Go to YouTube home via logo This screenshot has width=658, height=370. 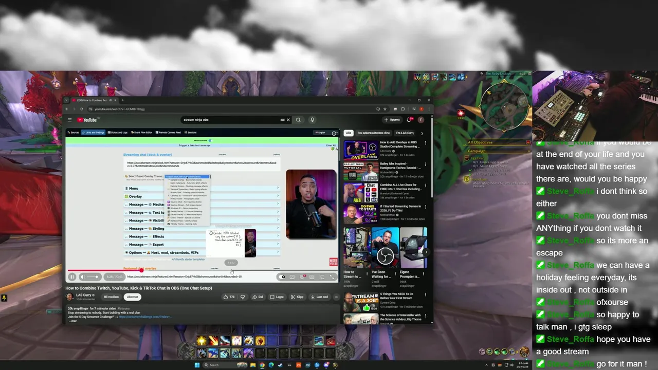click(x=87, y=120)
